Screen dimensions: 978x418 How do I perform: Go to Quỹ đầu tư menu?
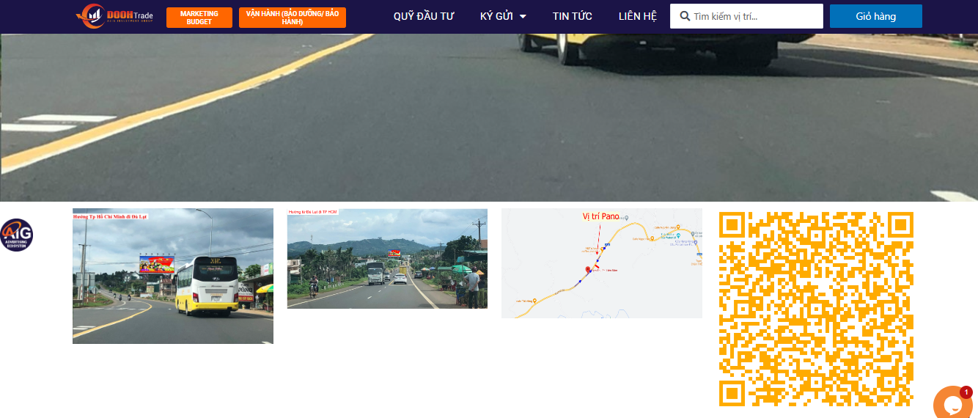[x=424, y=16]
